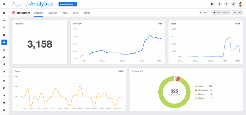Click the big 3,158 followers number
246x115 pixels.
point(40,44)
